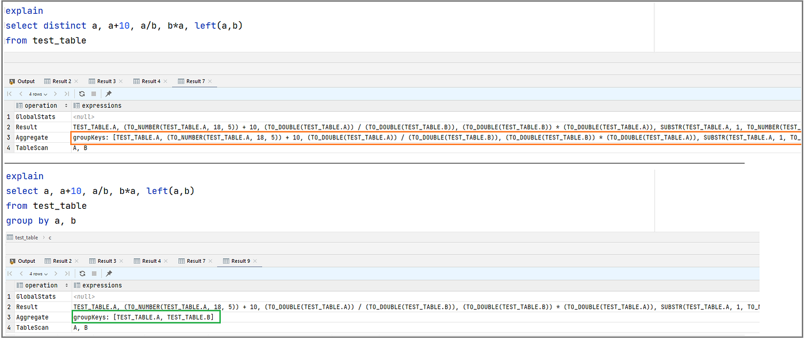
Task: Pin the Result 9 tab with the pin icon
Action: click(x=108, y=274)
